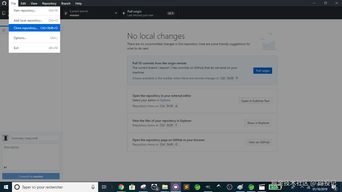Click the microphone icon in the search box
Screen dimensions: 342x192
point(93,187)
